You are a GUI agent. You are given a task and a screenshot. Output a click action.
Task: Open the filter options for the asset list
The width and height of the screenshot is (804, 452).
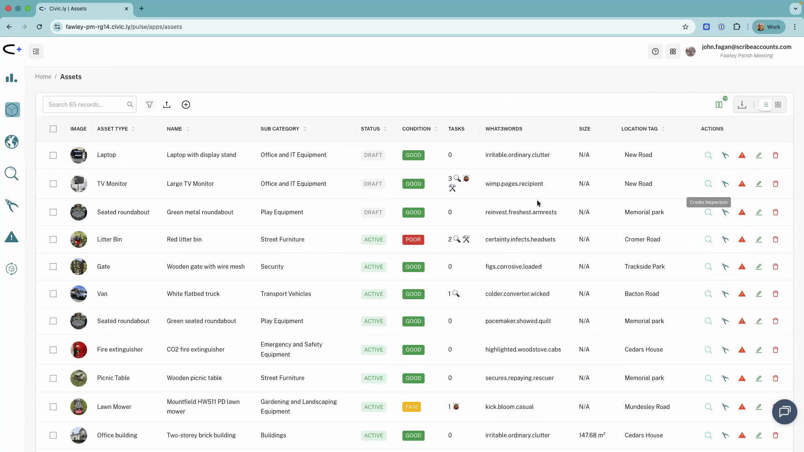tap(150, 104)
